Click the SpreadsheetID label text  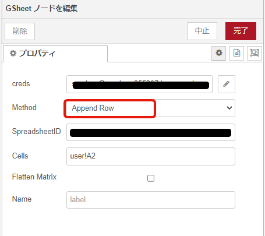click(37, 132)
